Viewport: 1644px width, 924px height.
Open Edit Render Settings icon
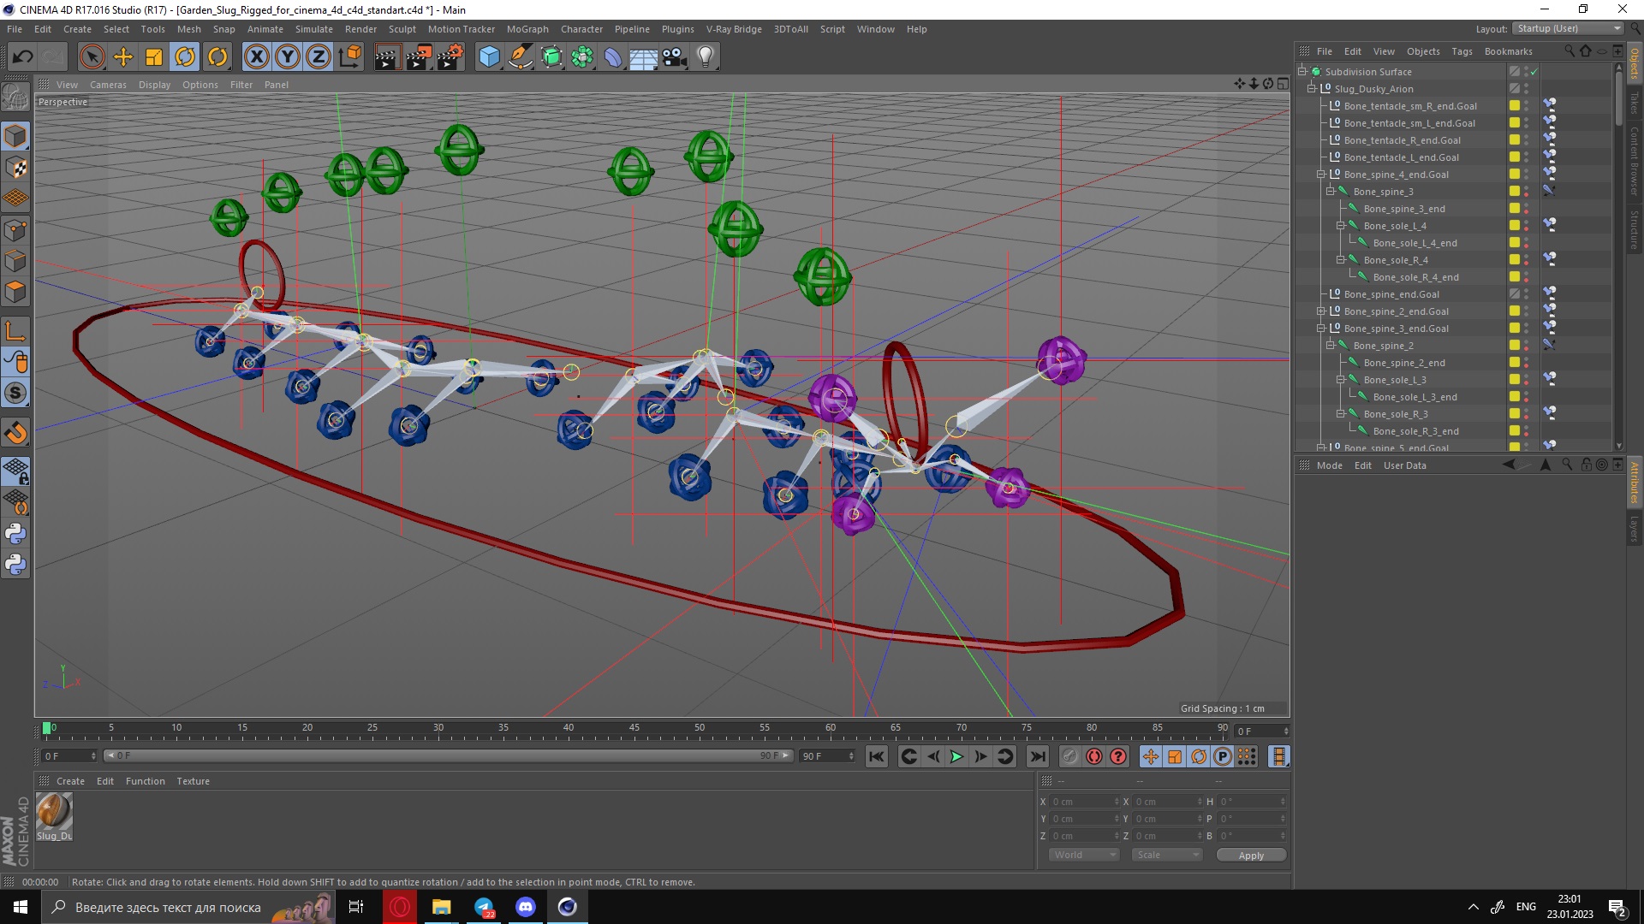pyautogui.click(x=450, y=57)
